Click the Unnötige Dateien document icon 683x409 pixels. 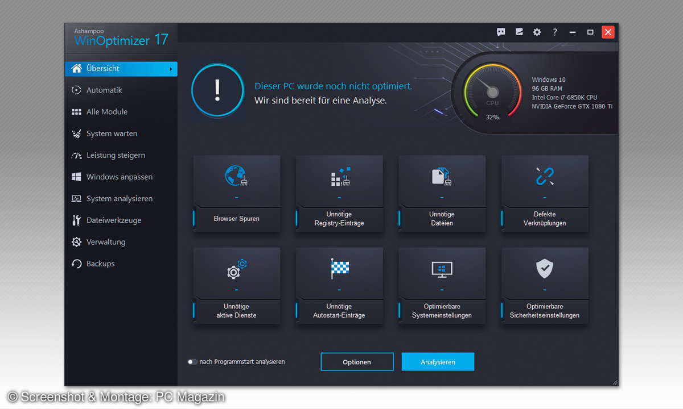click(441, 176)
